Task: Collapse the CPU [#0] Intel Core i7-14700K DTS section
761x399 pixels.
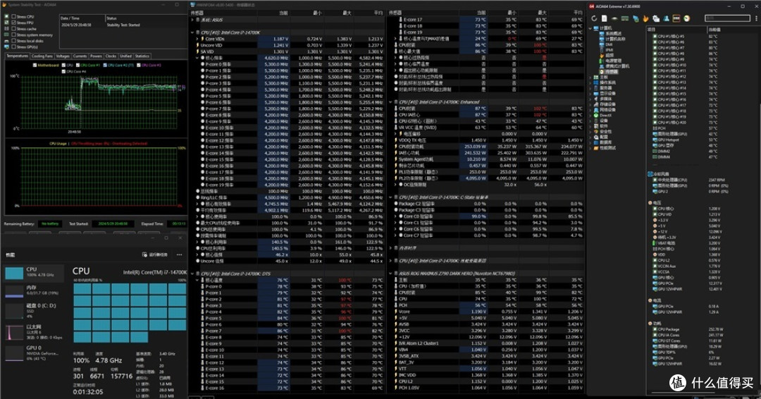Action: 192,274
